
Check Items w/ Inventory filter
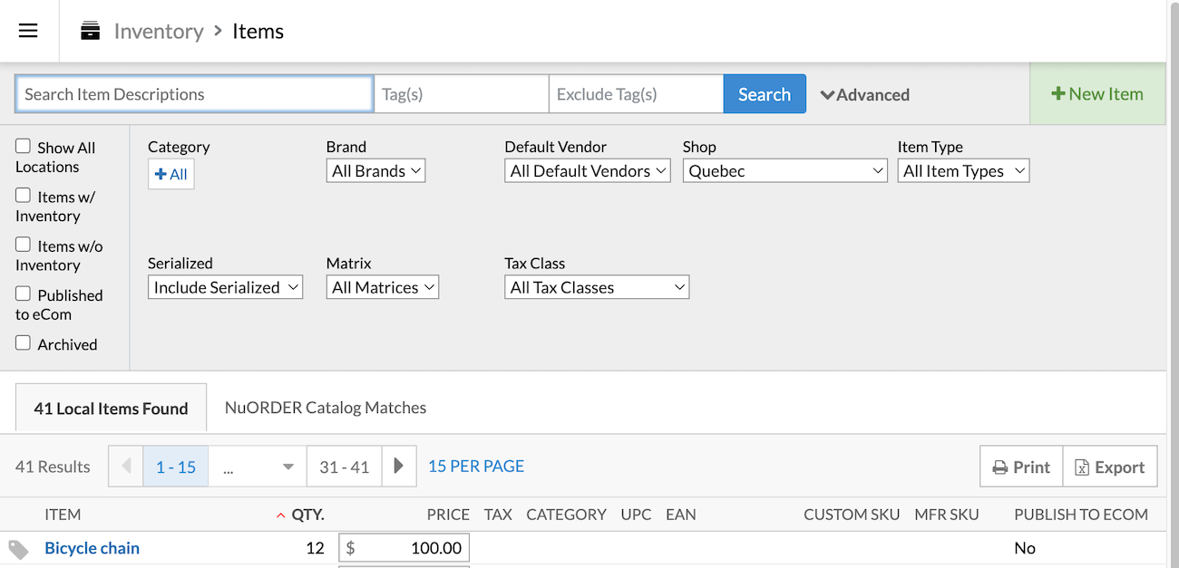24,195
